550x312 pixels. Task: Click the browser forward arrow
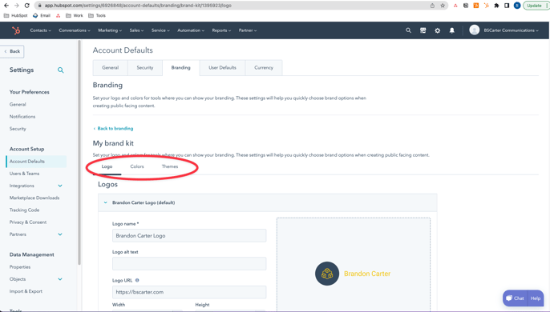[x=17, y=6]
